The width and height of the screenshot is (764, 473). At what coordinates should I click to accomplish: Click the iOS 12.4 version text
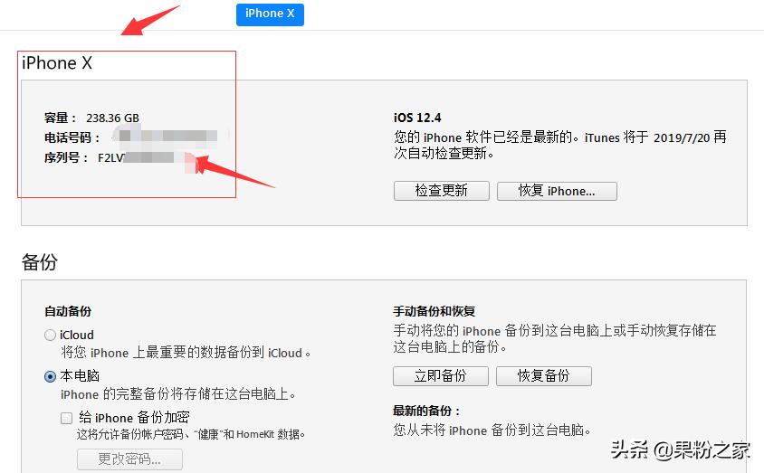click(x=417, y=118)
